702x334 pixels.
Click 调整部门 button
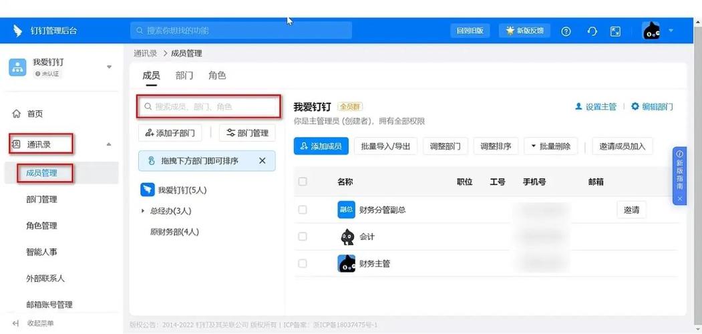[446, 146]
